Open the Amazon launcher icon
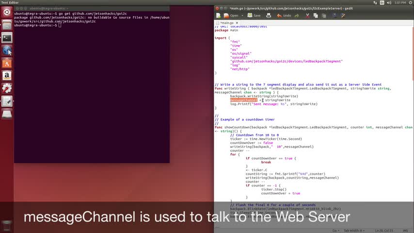This screenshot has width=414, height=233. click(7, 76)
